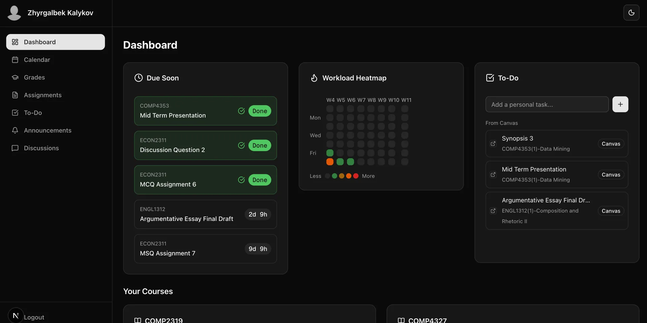This screenshot has width=647, height=323.
Task: Open Announcements via the bell icon
Action: [x=15, y=130]
